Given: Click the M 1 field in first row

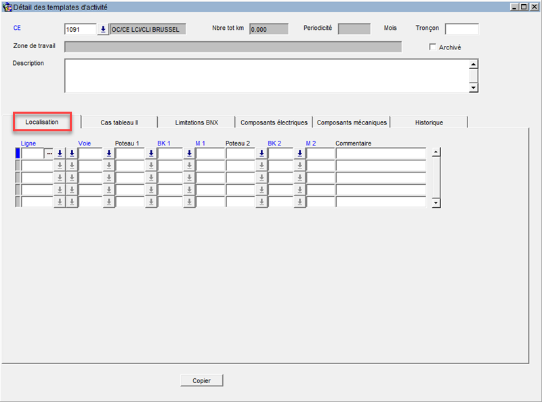Looking at the screenshot, I should [x=210, y=154].
